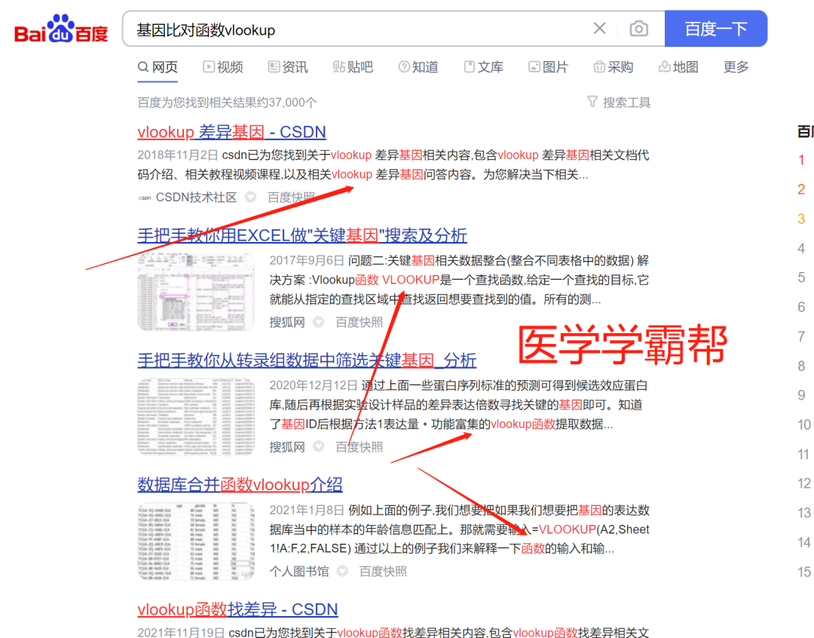Viewport: 814px width, 638px height.
Task: Select hot list rank number 15
Action: point(803,572)
